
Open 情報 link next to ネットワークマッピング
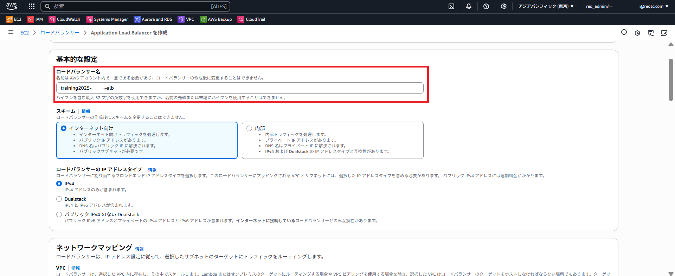point(139,249)
